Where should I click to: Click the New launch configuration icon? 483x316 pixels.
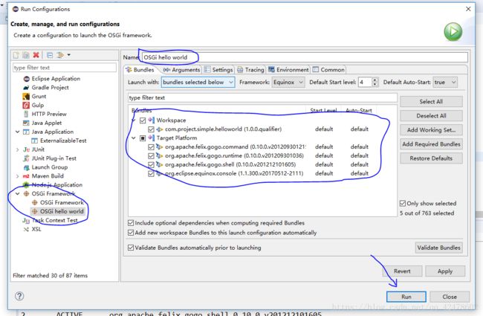click(16, 55)
